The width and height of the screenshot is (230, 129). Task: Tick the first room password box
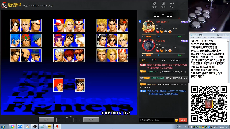click(58, 120)
